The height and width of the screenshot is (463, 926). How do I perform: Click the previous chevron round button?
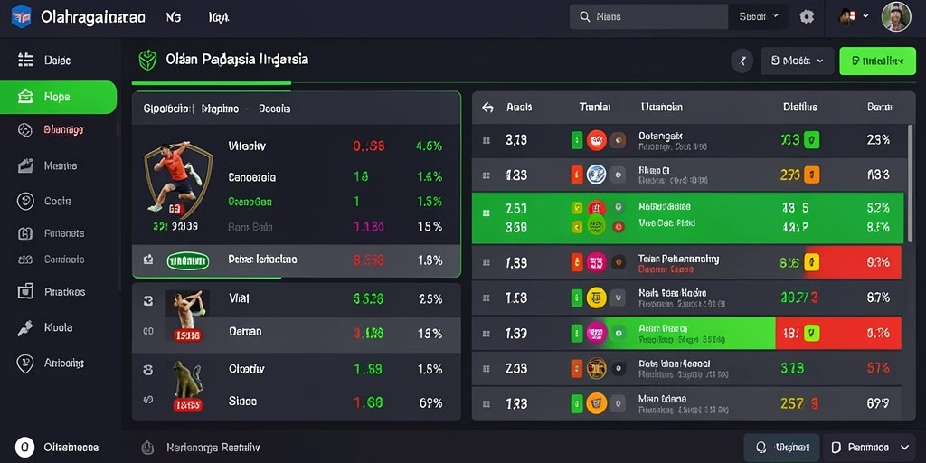[742, 61]
